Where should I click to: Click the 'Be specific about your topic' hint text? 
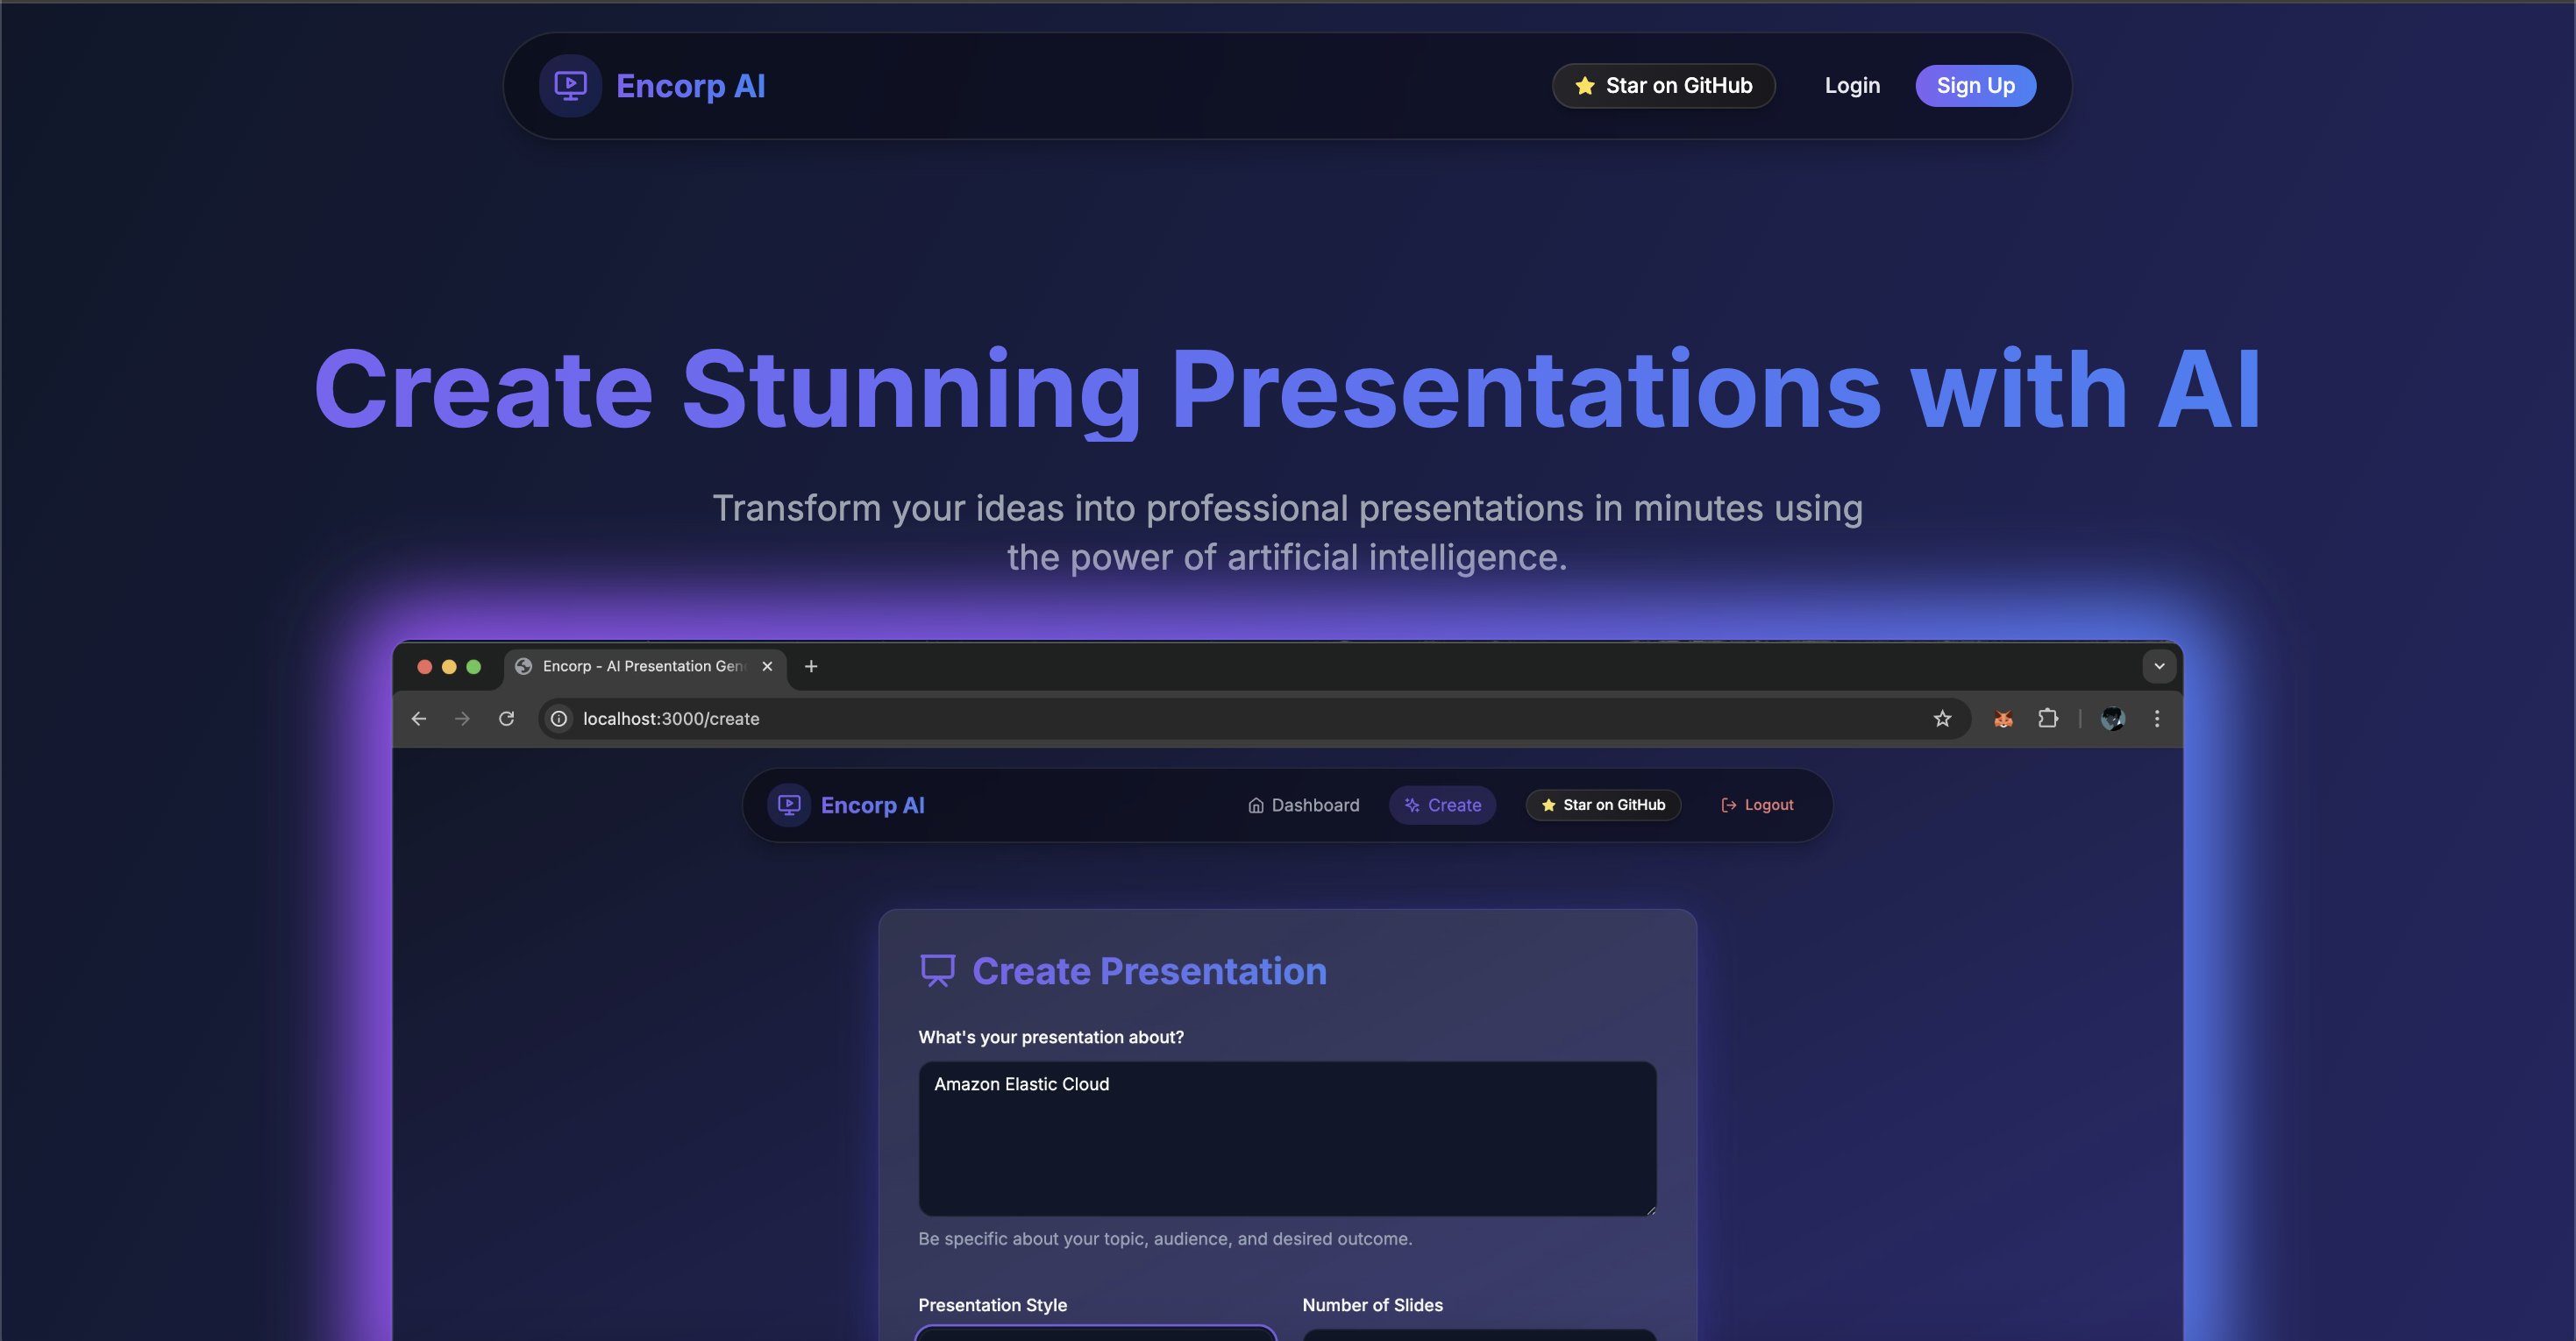coord(1165,1238)
